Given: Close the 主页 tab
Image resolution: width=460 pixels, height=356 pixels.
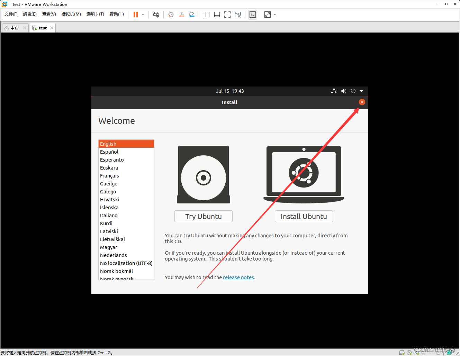Looking at the screenshot, I should [x=25, y=28].
